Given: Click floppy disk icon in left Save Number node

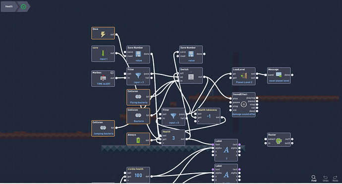Looking at the screenshot, I should (138, 54).
